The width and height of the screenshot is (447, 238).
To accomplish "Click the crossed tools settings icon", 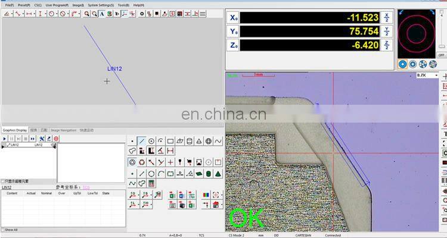I will click(42, 139).
